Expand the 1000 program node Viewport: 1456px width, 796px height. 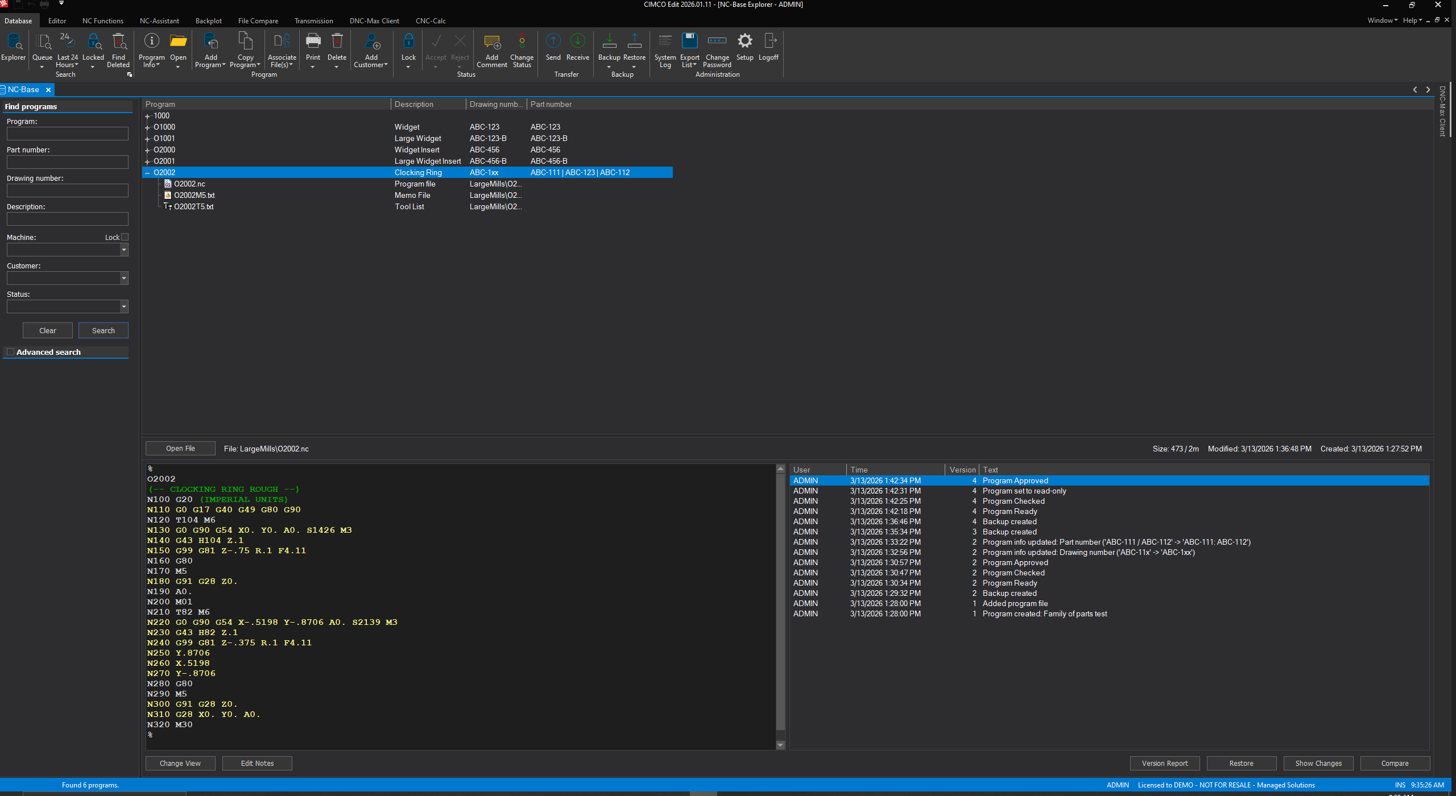(147, 117)
